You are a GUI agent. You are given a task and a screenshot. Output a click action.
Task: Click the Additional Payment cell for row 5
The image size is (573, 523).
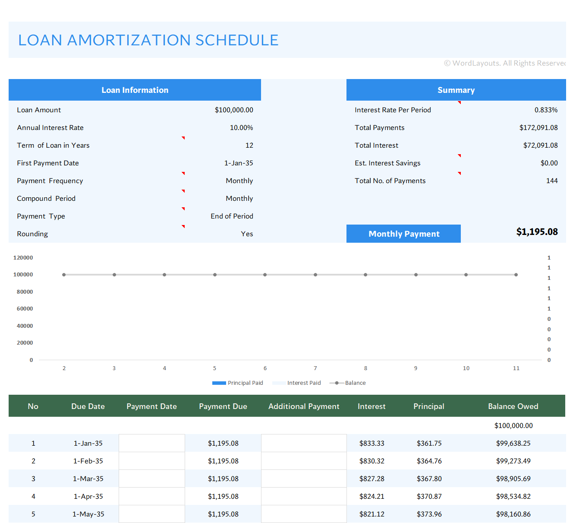click(x=304, y=514)
